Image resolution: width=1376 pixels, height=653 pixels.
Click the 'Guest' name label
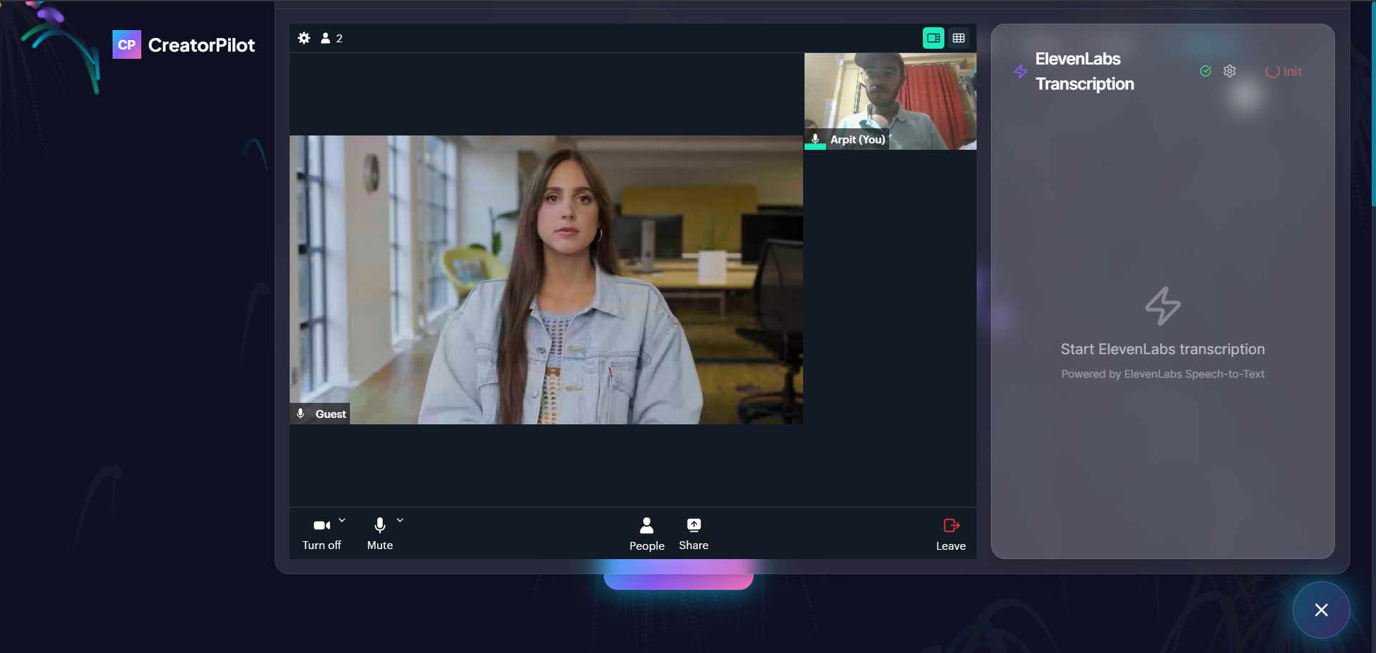pyautogui.click(x=331, y=414)
